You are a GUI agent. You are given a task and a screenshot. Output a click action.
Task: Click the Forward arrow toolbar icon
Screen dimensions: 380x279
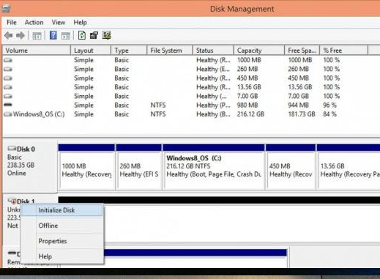pyautogui.click(x=21, y=36)
